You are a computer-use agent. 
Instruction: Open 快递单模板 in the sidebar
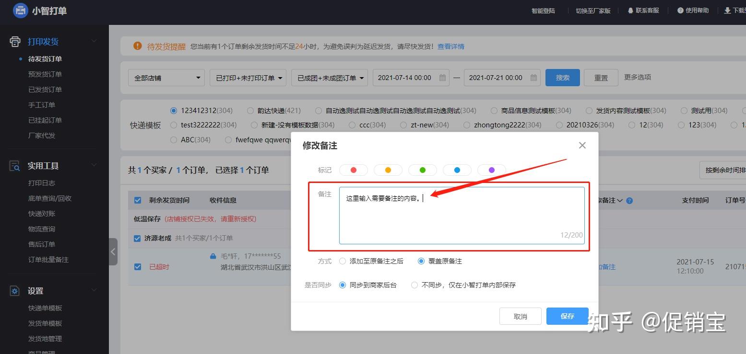coord(45,308)
